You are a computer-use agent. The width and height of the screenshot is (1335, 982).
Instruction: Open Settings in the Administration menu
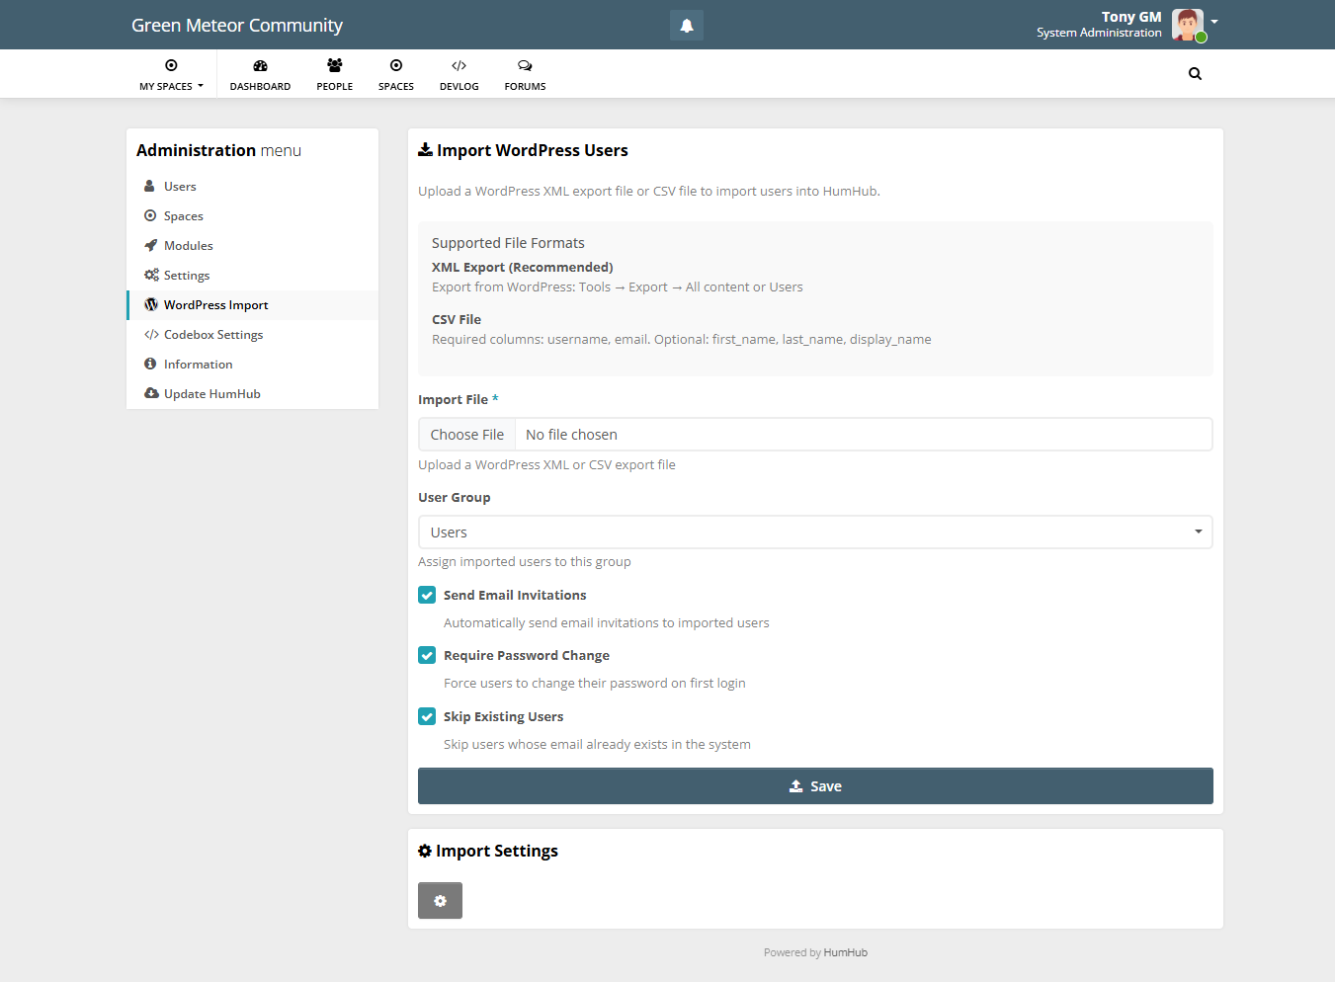[x=253, y=276]
